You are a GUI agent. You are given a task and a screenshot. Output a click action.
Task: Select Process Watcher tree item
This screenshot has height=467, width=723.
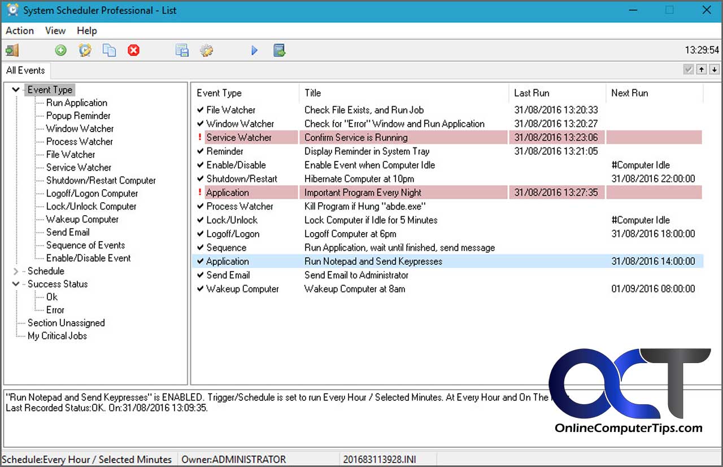(x=80, y=142)
